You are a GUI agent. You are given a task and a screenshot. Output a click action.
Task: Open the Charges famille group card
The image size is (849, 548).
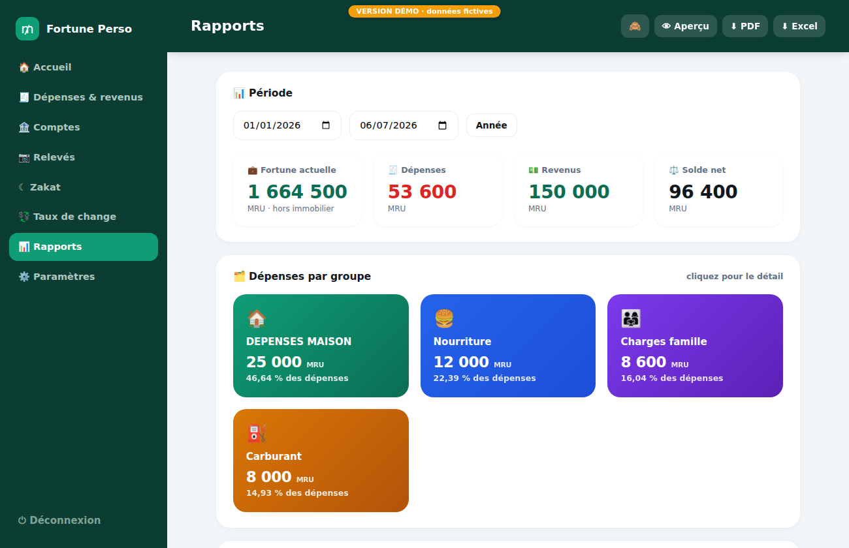click(695, 346)
